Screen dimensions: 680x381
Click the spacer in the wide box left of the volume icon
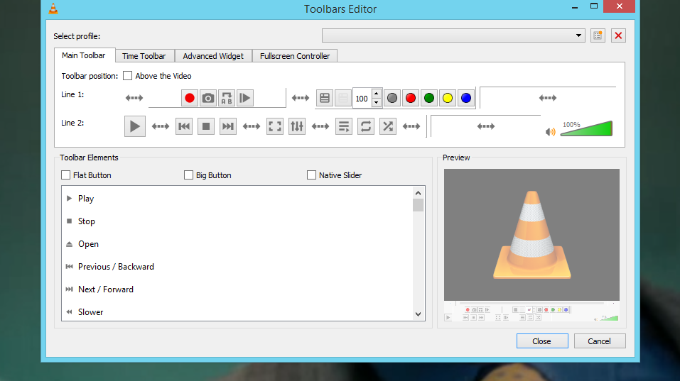tap(486, 126)
